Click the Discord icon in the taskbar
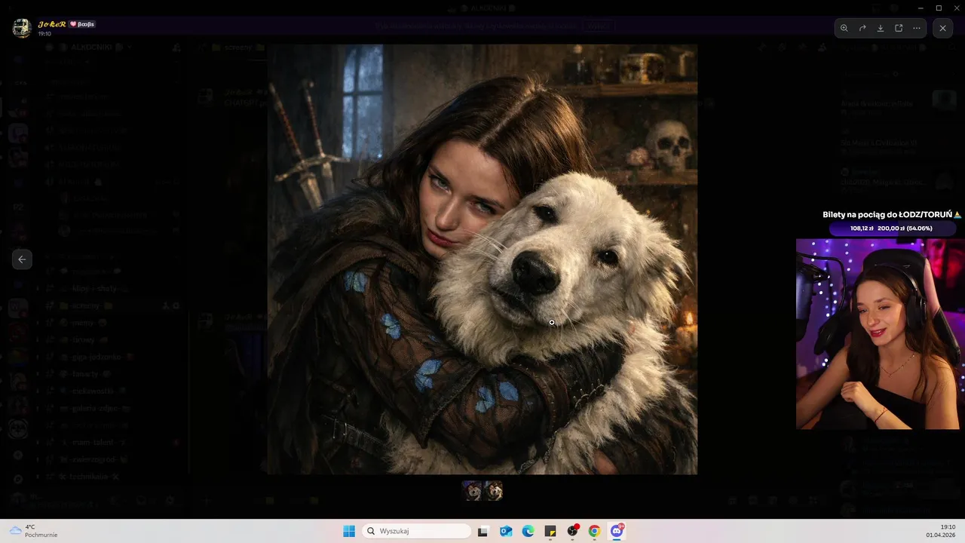This screenshot has height=543, width=965. [617, 531]
